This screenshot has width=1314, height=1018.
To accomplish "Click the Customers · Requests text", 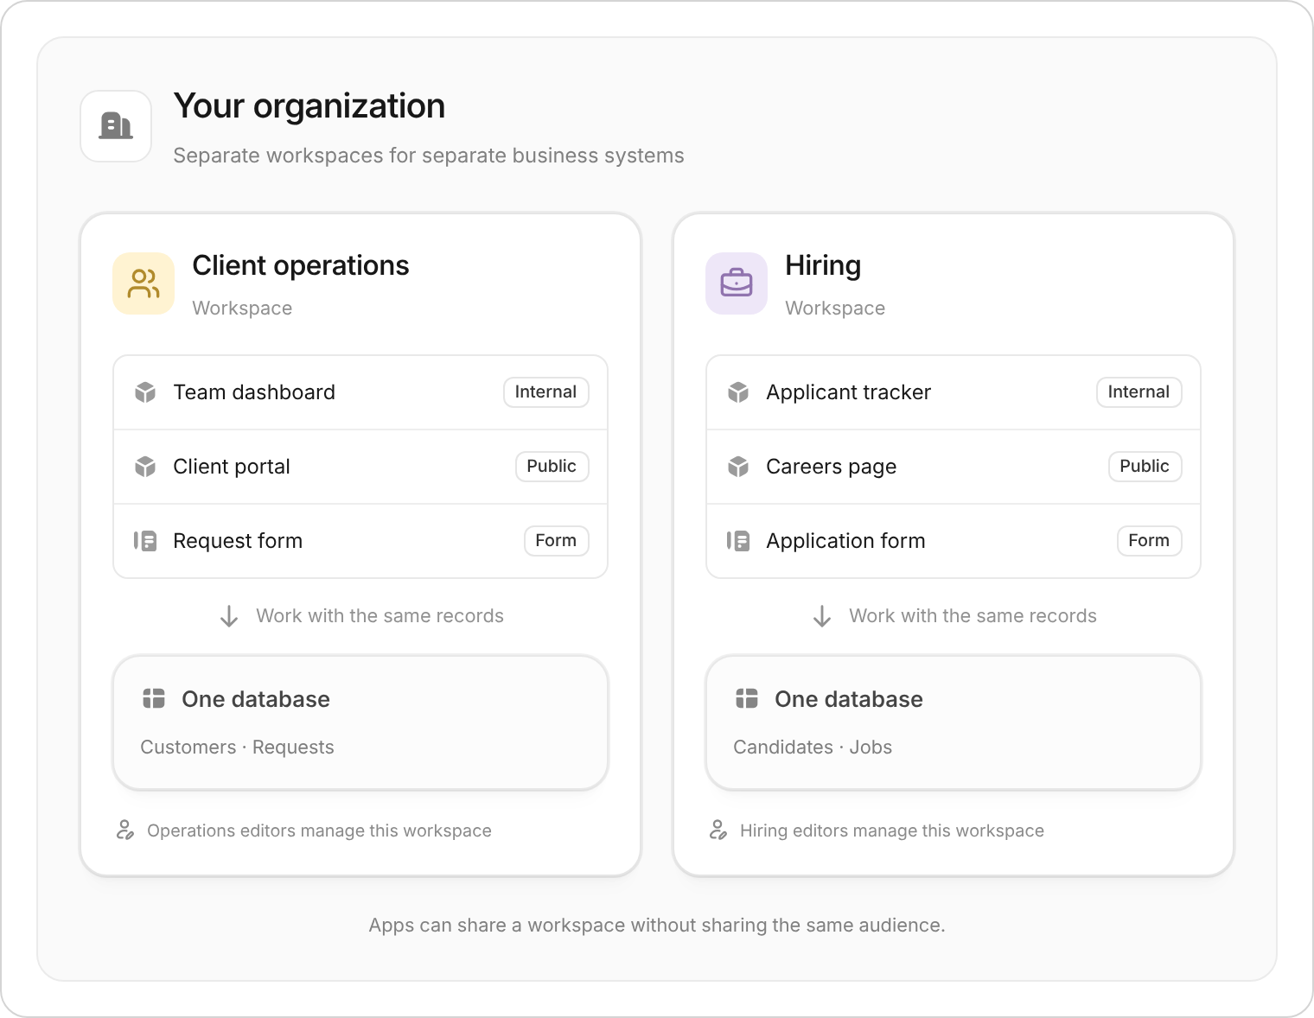I will [238, 748].
